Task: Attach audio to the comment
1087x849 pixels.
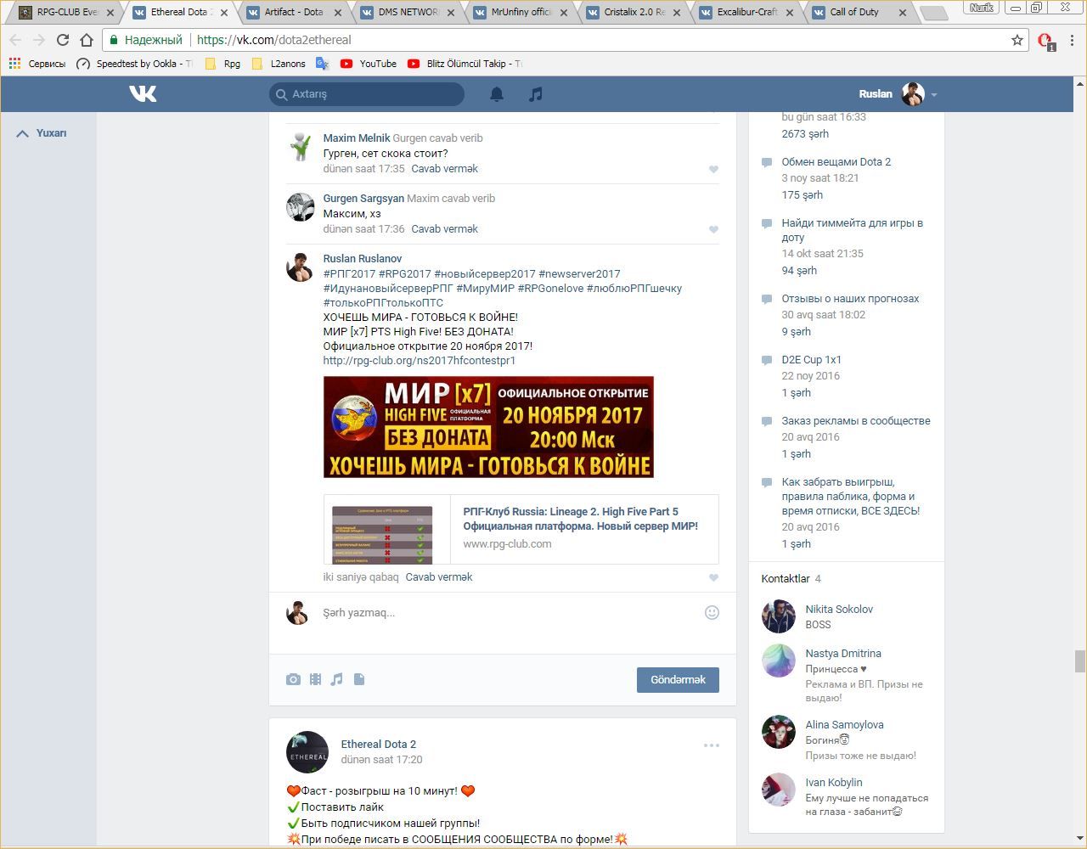Action: click(337, 679)
